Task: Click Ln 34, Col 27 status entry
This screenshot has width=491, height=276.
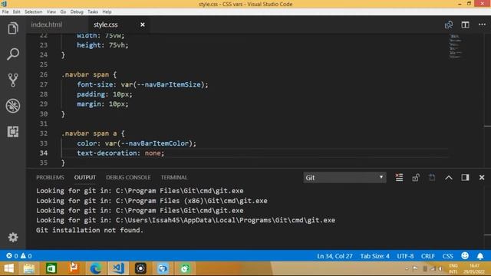Action: [334, 256]
